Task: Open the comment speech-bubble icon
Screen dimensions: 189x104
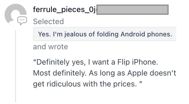Action: (x=22, y=21)
